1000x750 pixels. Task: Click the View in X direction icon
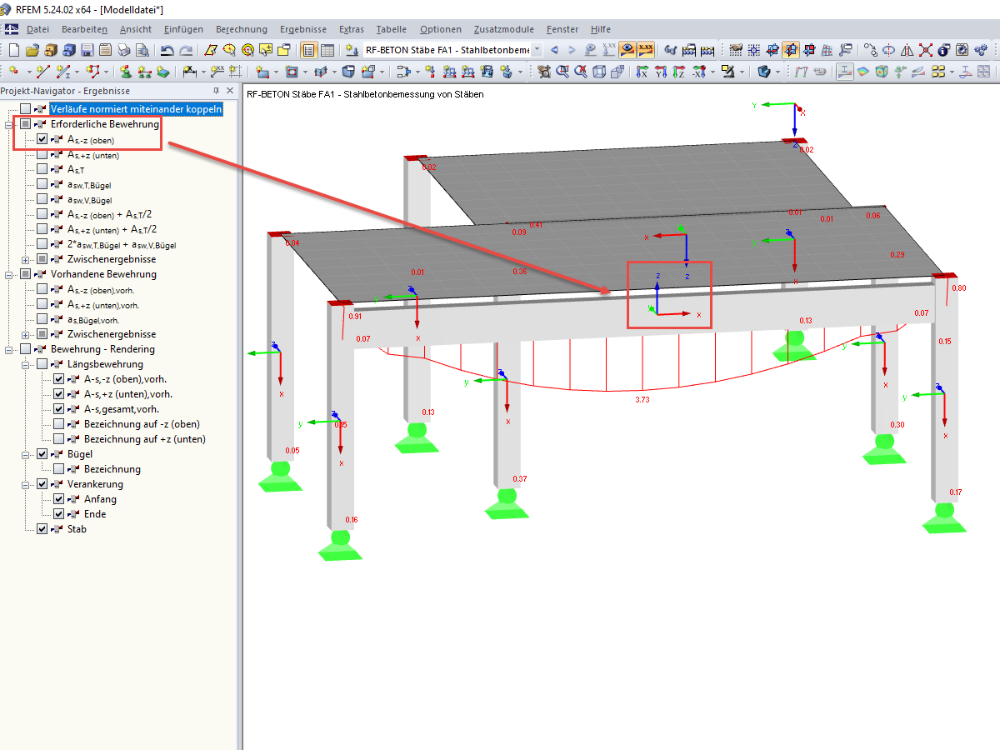(x=642, y=72)
